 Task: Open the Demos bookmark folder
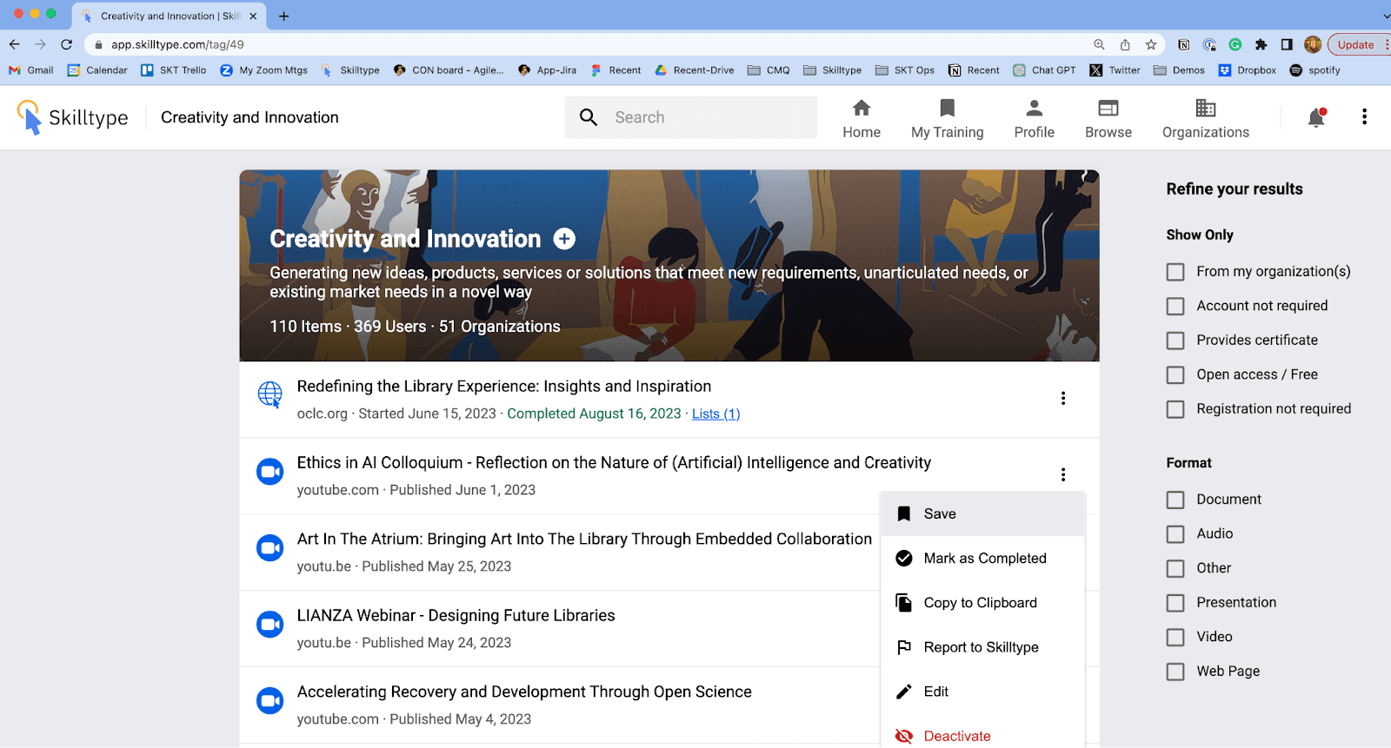point(1179,70)
